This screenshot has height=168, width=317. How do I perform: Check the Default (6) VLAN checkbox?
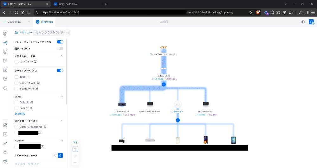tap(16, 103)
